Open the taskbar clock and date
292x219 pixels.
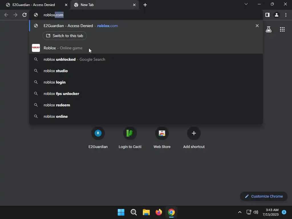(271, 212)
